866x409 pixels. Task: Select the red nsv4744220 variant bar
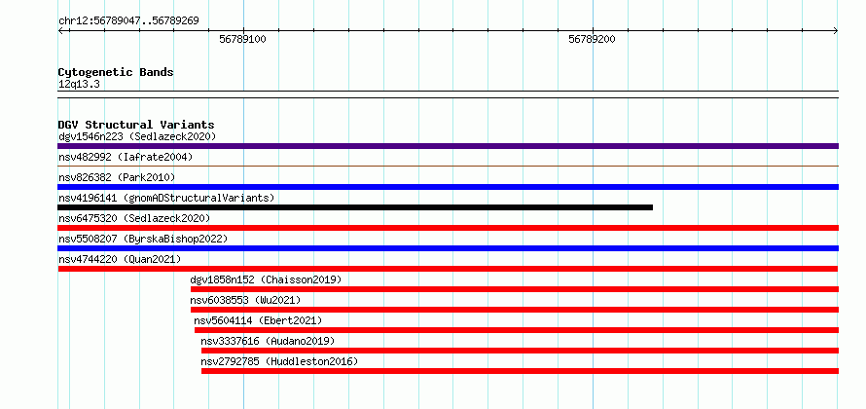[448, 269]
